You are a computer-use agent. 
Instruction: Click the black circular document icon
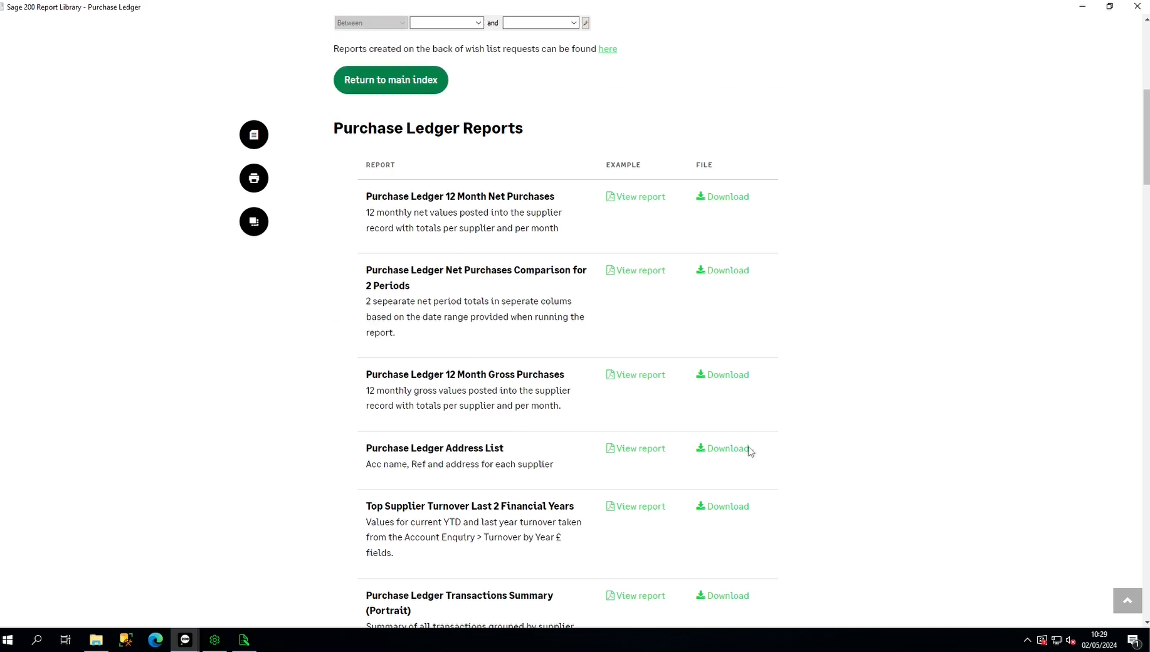pyautogui.click(x=254, y=135)
